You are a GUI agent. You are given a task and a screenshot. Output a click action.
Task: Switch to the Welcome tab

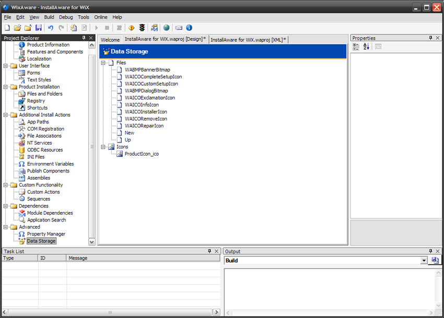point(110,40)
